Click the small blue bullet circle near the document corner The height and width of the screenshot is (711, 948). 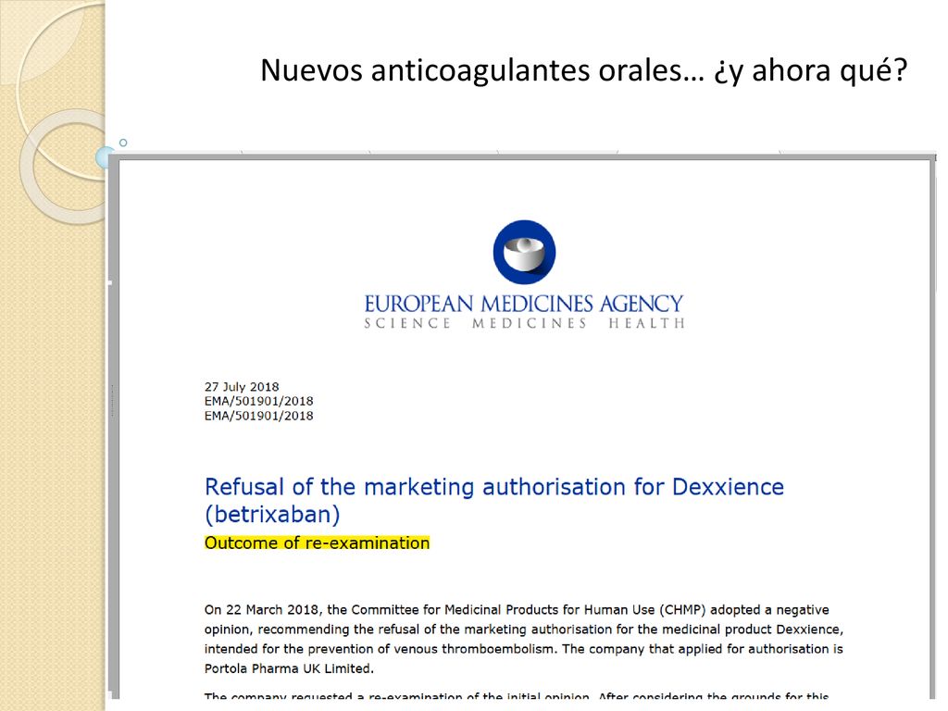[x=123, y=143]
